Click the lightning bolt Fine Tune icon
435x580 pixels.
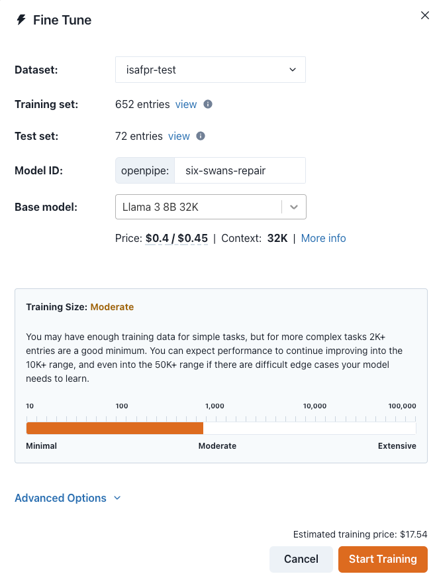21,20
